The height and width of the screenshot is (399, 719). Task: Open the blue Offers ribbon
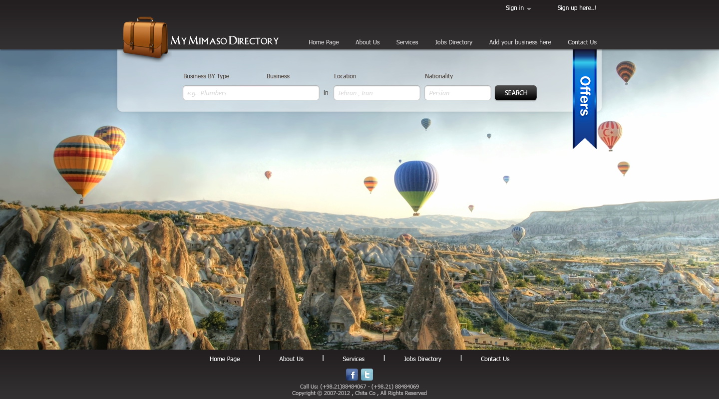tap(585, 99)
